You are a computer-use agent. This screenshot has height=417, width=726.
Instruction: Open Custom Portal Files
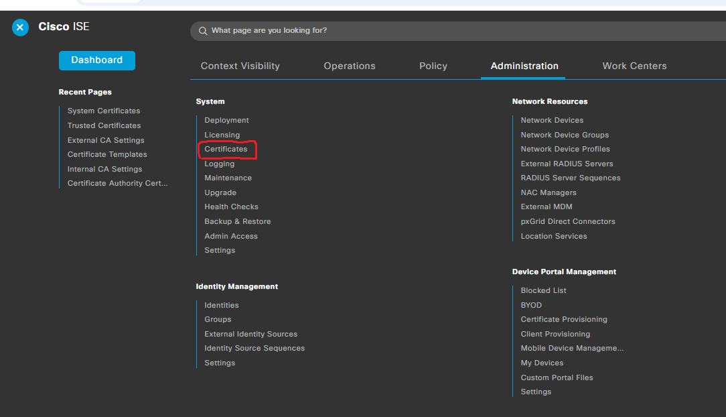(x=557, y=377)
